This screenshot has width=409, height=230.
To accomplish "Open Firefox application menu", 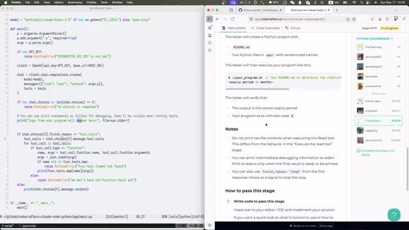I will (x=16, y=3).
